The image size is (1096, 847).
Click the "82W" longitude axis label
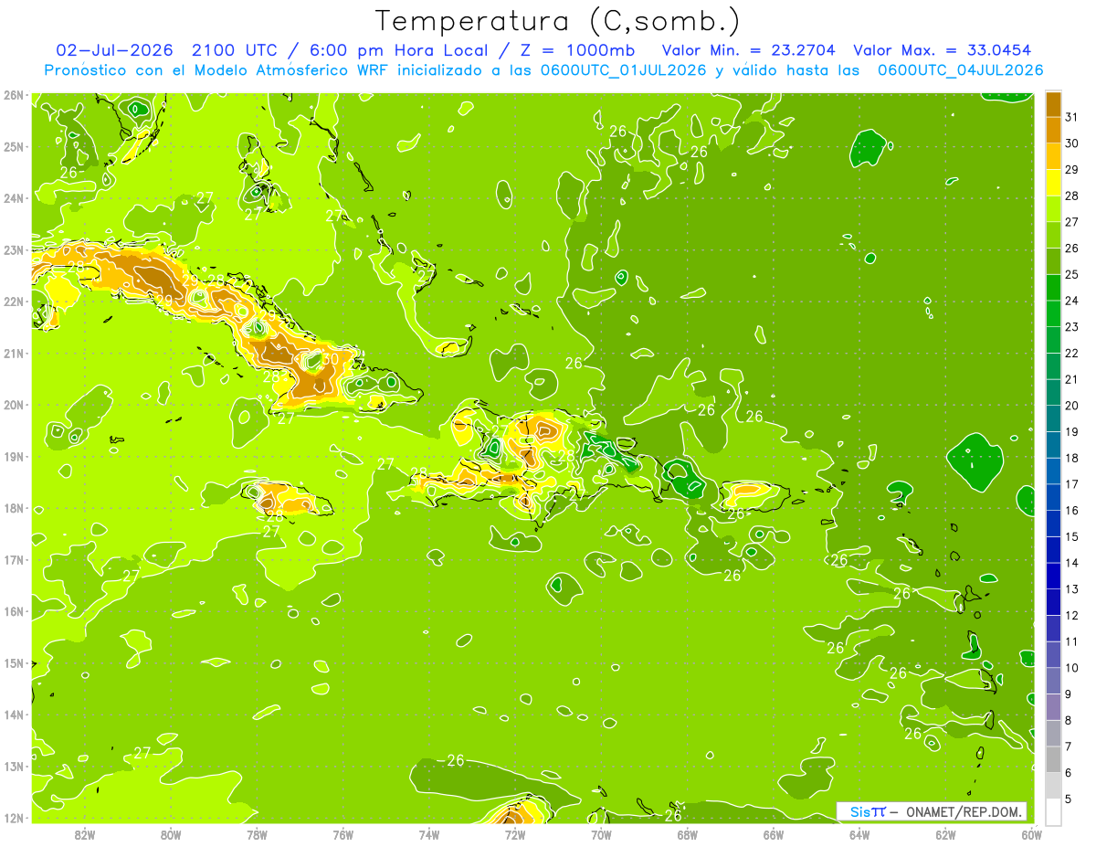84,834
